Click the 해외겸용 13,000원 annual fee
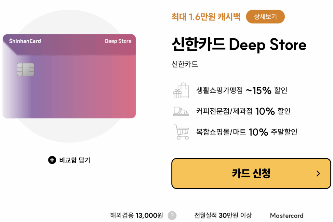The image size is (333, 222). coord(136,216)
